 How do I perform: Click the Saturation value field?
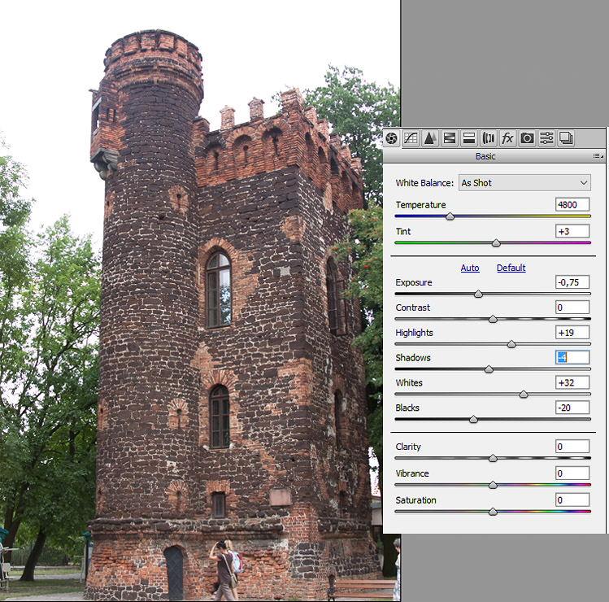[572, 500]
